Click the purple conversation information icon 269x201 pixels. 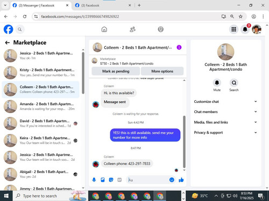[179, 47]
